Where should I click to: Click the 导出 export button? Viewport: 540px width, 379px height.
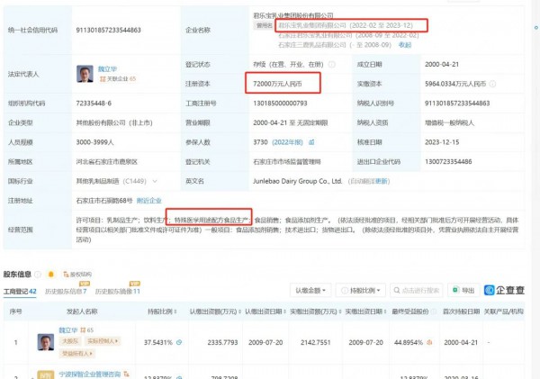(x=463, y=291)
